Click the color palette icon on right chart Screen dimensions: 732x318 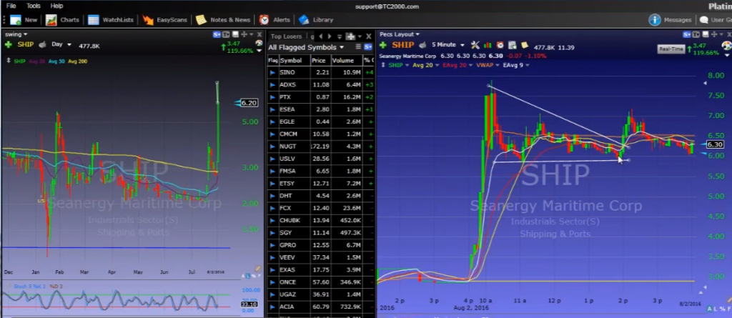(x=727, y=46)
